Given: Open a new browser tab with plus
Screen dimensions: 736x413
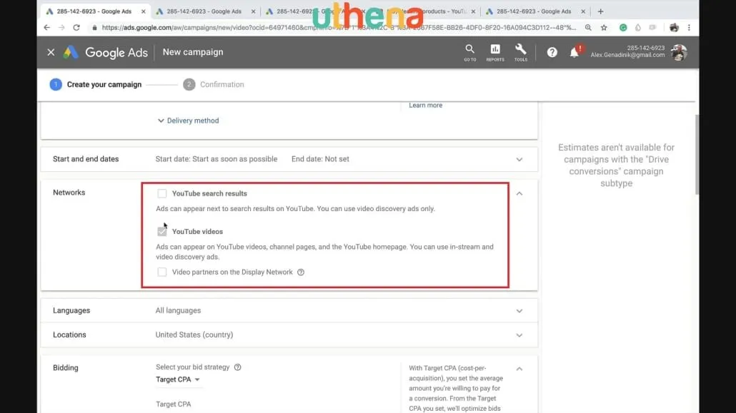Looking at the screenshot, I should [x=600, y=11].
